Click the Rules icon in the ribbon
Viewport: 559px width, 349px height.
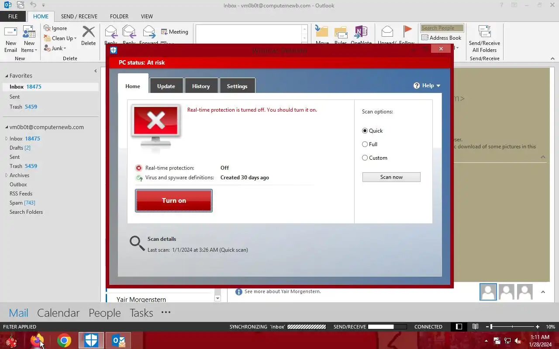click(341, 32)
